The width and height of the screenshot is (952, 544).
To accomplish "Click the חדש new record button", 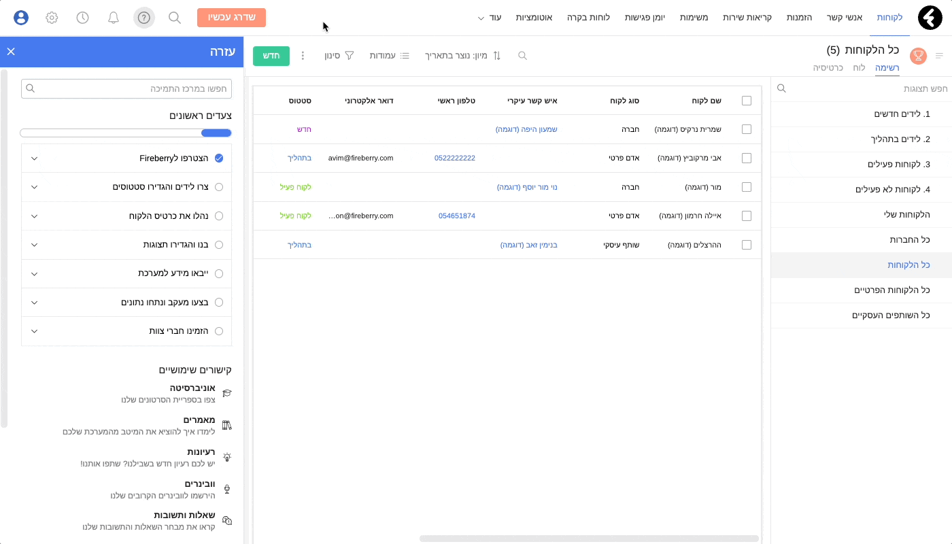I will coord(271,56).
